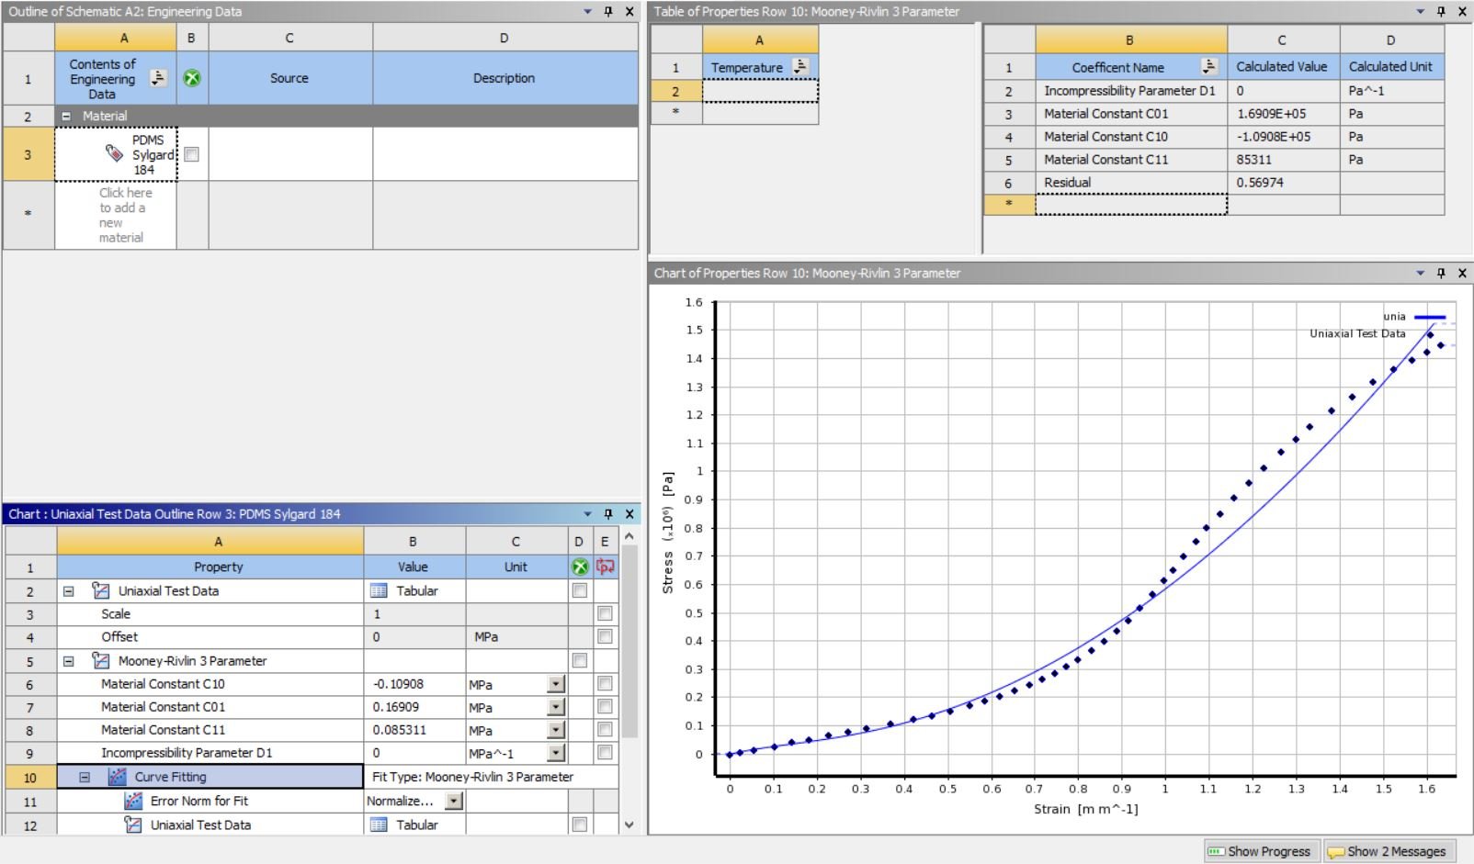
Task: Toggle the parameterize checkbox for Incompressibility Parameter D1
Action: coord(605,753)
